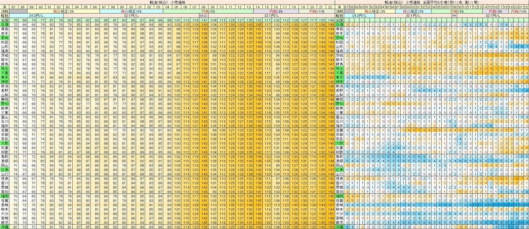The image size is (529, 229).
Task: Click 全国 row's year 87 value 75 in price table
Action: (x=15, y=20)
